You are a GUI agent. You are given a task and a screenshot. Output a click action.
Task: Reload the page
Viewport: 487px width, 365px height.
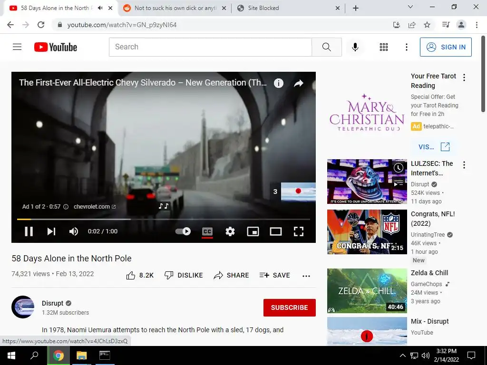click(41, 25)
